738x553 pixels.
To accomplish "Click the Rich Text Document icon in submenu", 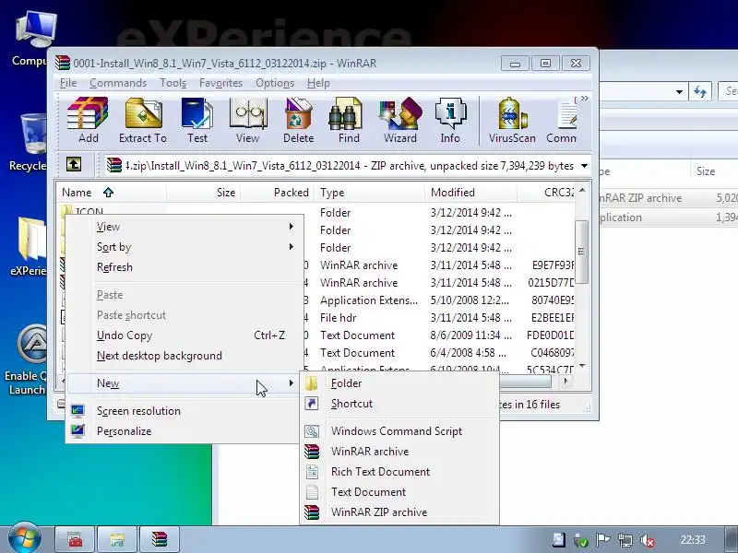I will point(312,472).
